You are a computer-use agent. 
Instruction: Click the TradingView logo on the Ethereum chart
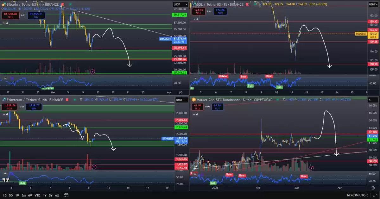pos(5,180)
